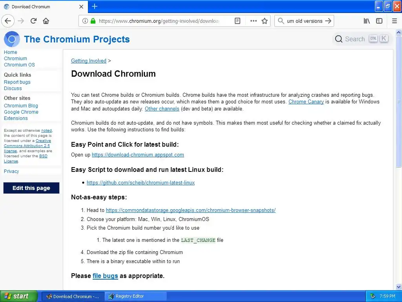Open a new tab with plus button
This screenshot has width=402, height=302.
tap(95, 6)
